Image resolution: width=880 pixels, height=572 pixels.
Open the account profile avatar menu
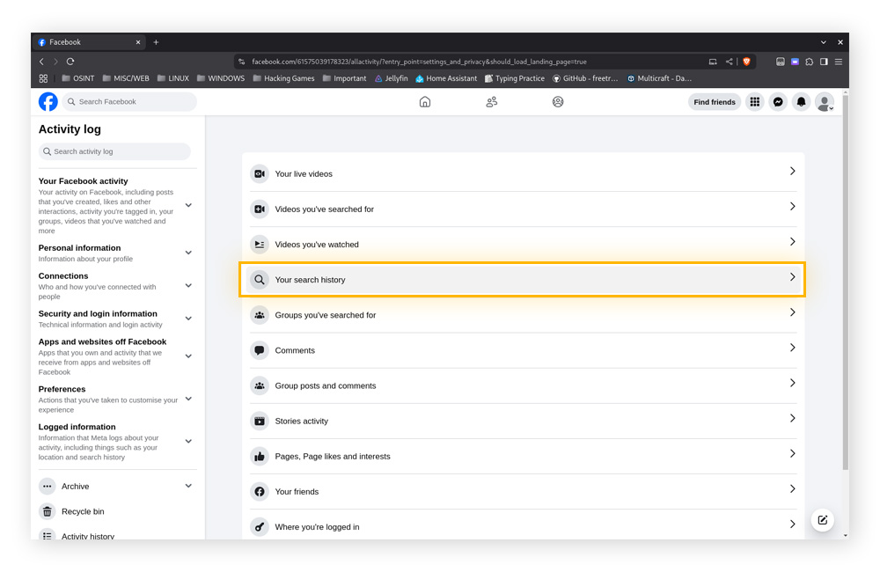click(825, 101)
